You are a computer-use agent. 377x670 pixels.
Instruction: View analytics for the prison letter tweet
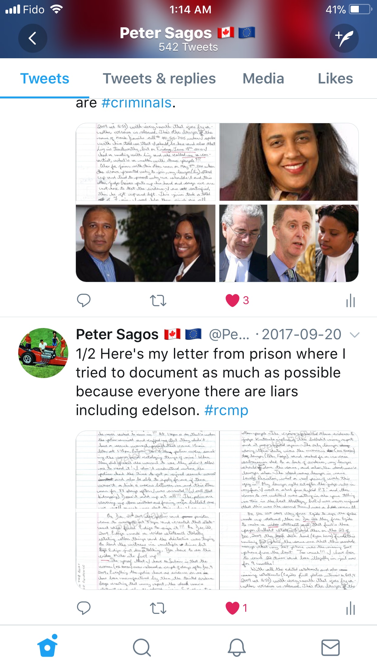coord(351,608)
